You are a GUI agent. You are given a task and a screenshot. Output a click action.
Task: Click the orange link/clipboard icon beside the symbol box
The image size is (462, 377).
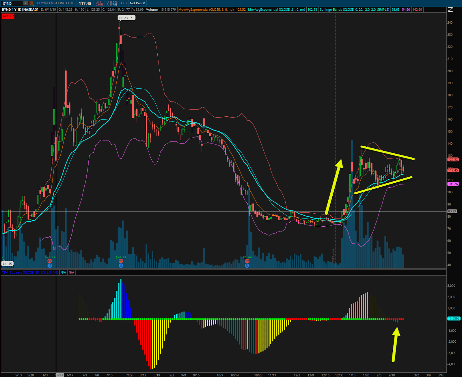pyautogui.click(x=31, y=3)
